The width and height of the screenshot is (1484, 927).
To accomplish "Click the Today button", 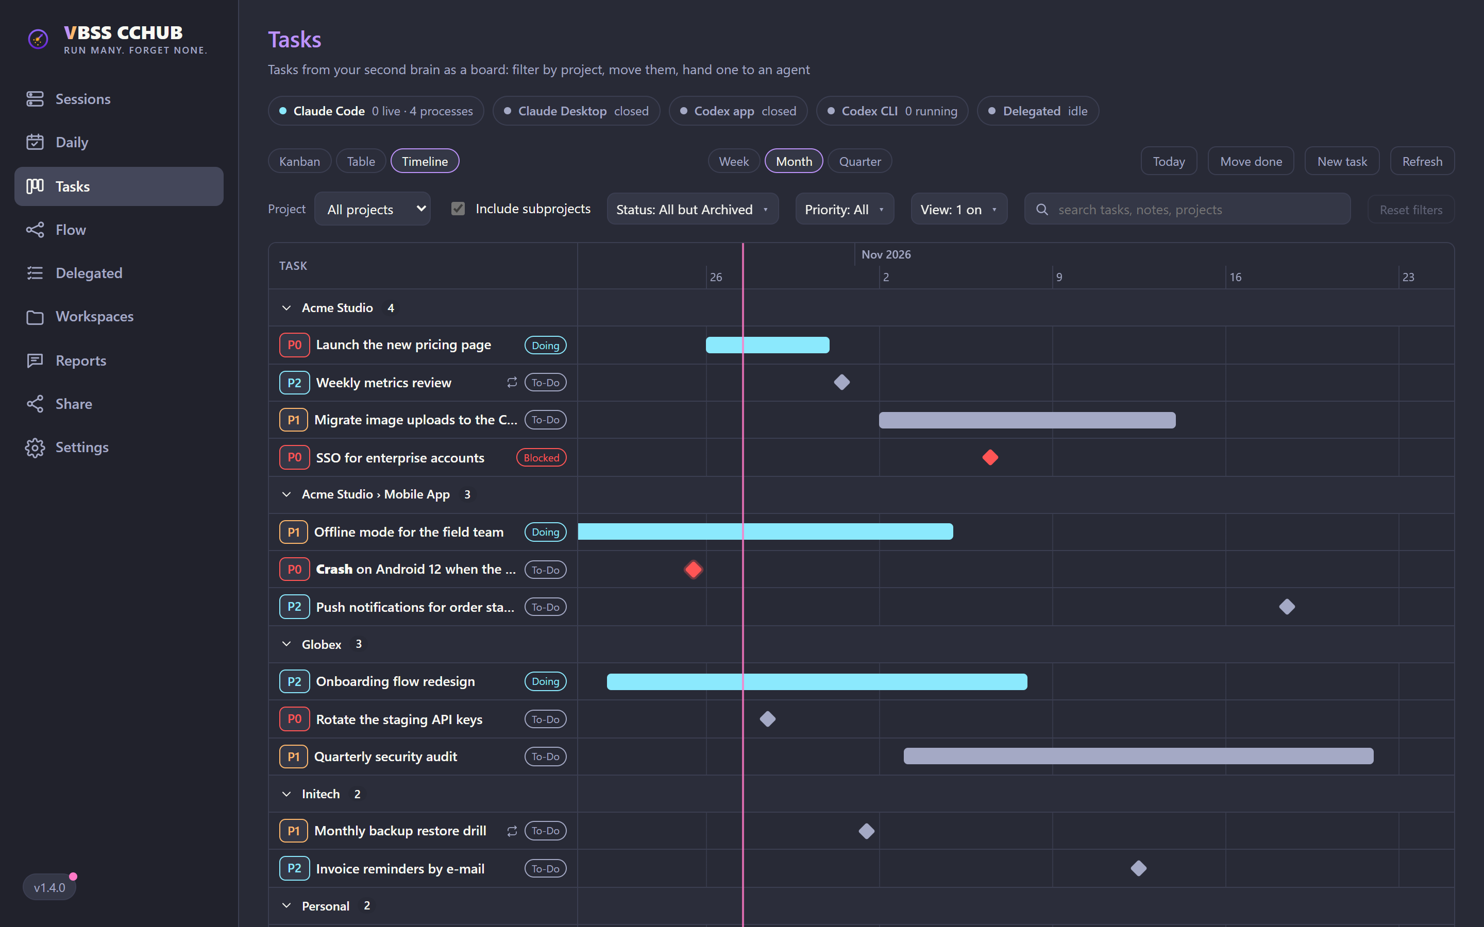I will pyautogui.click(x=1169, y=161).
